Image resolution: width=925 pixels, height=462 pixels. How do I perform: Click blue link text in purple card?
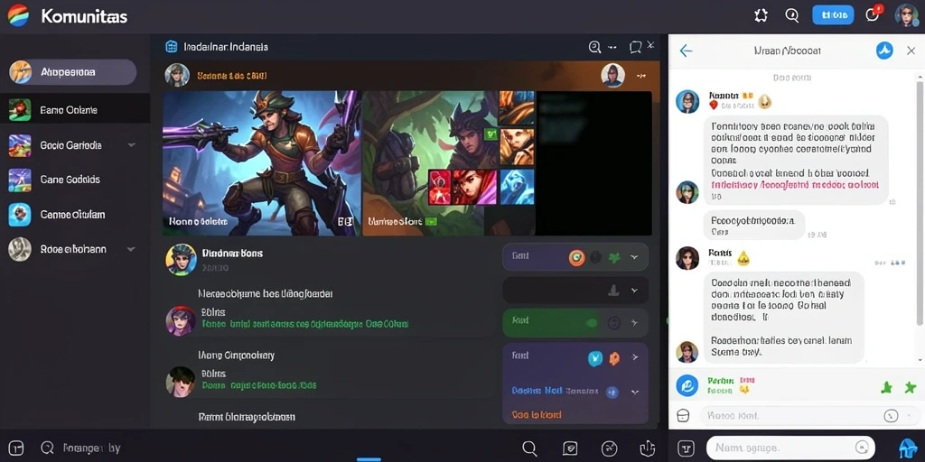coord(537,391)
